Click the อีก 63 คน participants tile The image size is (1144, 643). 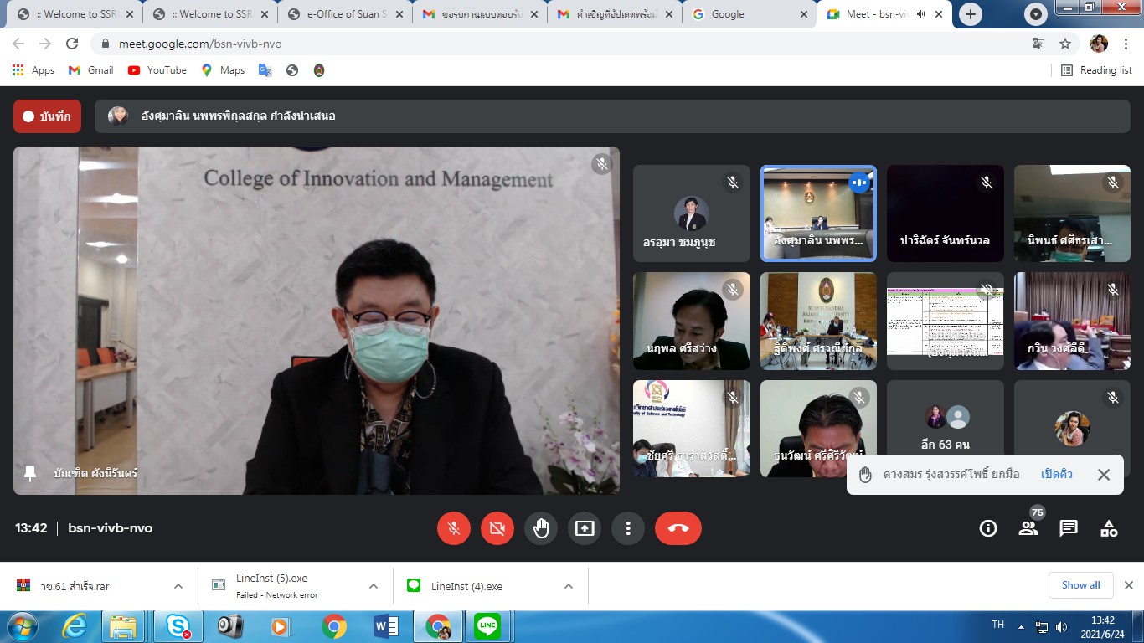click(945, 429)
